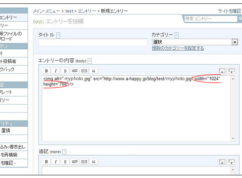Shrink the body editor text area
The image size is (242, 178).
pyautogui.click(x=231, y=71)
